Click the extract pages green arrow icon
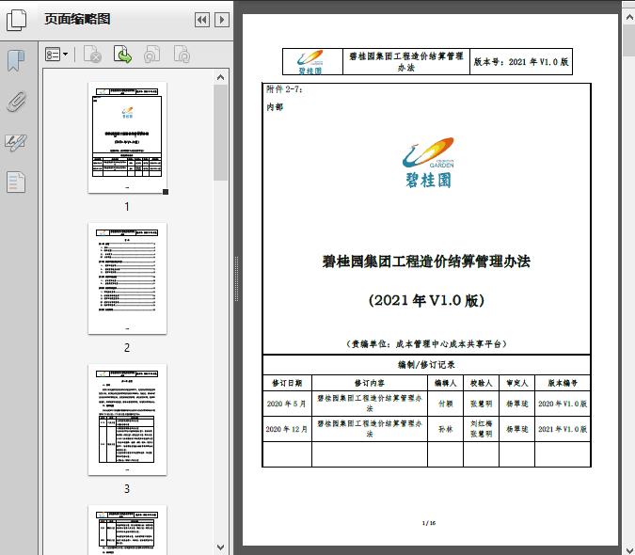 (122, 55)
